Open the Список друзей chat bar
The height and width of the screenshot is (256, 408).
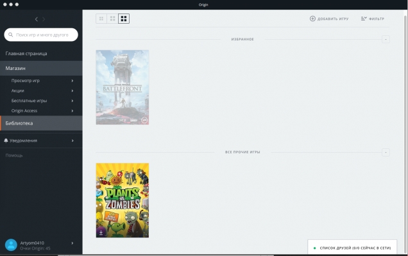[352, 248]
